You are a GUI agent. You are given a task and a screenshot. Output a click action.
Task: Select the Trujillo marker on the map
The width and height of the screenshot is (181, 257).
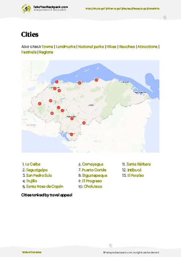[x=96, y=80]
